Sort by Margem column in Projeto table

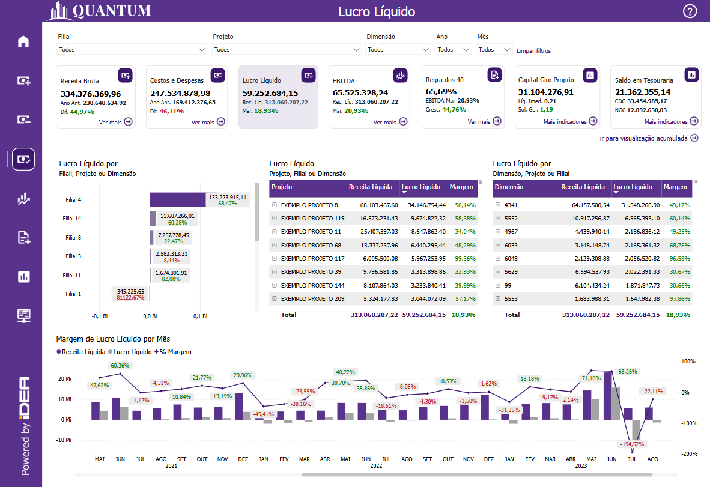coord(461,187)
